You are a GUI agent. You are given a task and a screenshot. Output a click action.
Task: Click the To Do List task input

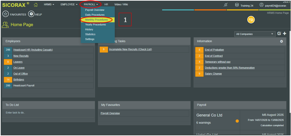[x=48, y=113]
